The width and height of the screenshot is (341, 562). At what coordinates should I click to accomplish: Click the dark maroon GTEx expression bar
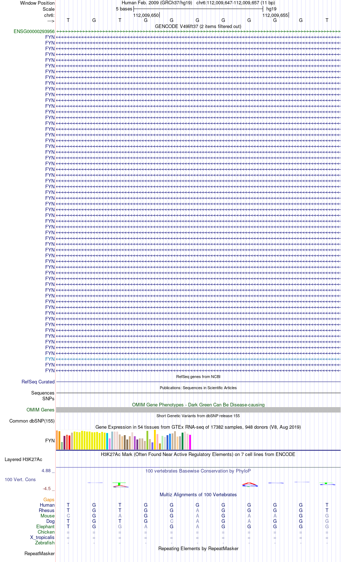point(65,443)
